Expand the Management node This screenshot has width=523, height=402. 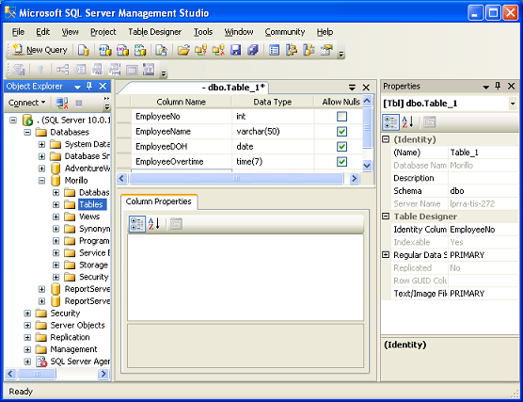pos(27,349)
